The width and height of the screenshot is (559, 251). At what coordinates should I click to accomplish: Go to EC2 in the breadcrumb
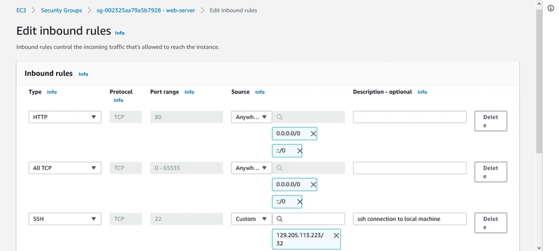click(x=21, y=10)
